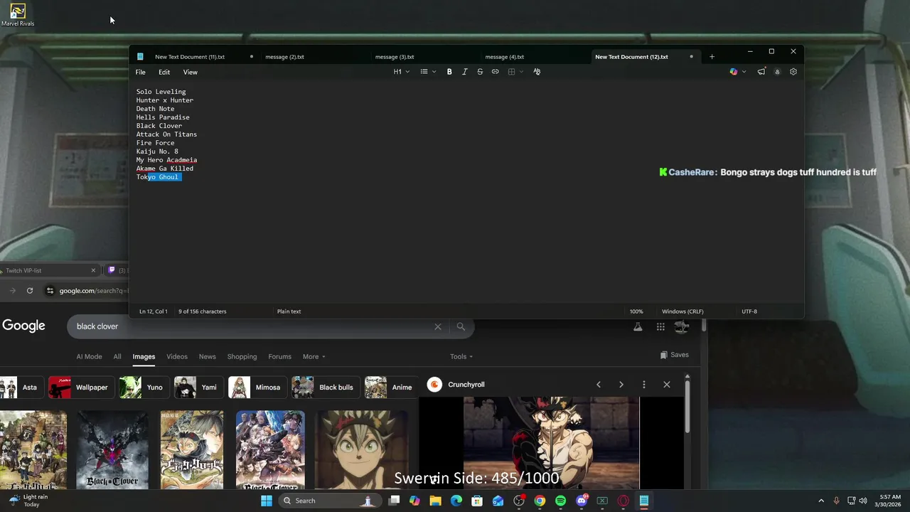Filter images by Yuno chip
This screenshot has height=512, width=910.
tap(144, 388)
